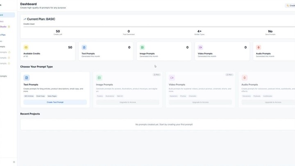
Task: Click the microphone icon on the locked Audio Prompts card
Action: click(244, 78)
